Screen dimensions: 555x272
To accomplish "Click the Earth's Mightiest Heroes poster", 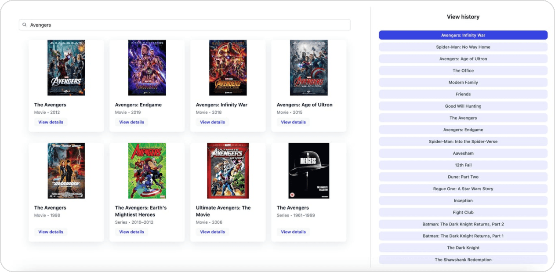I will [147, 170].
